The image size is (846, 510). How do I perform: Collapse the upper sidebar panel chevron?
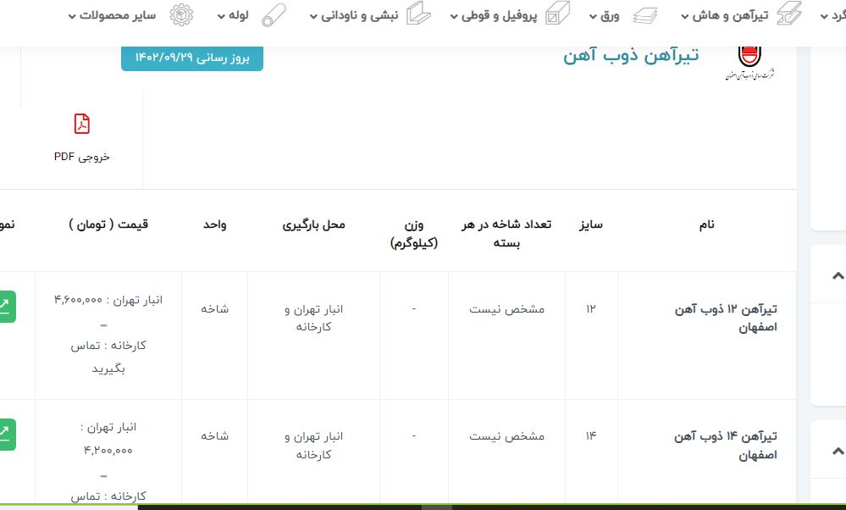[837, 275]
